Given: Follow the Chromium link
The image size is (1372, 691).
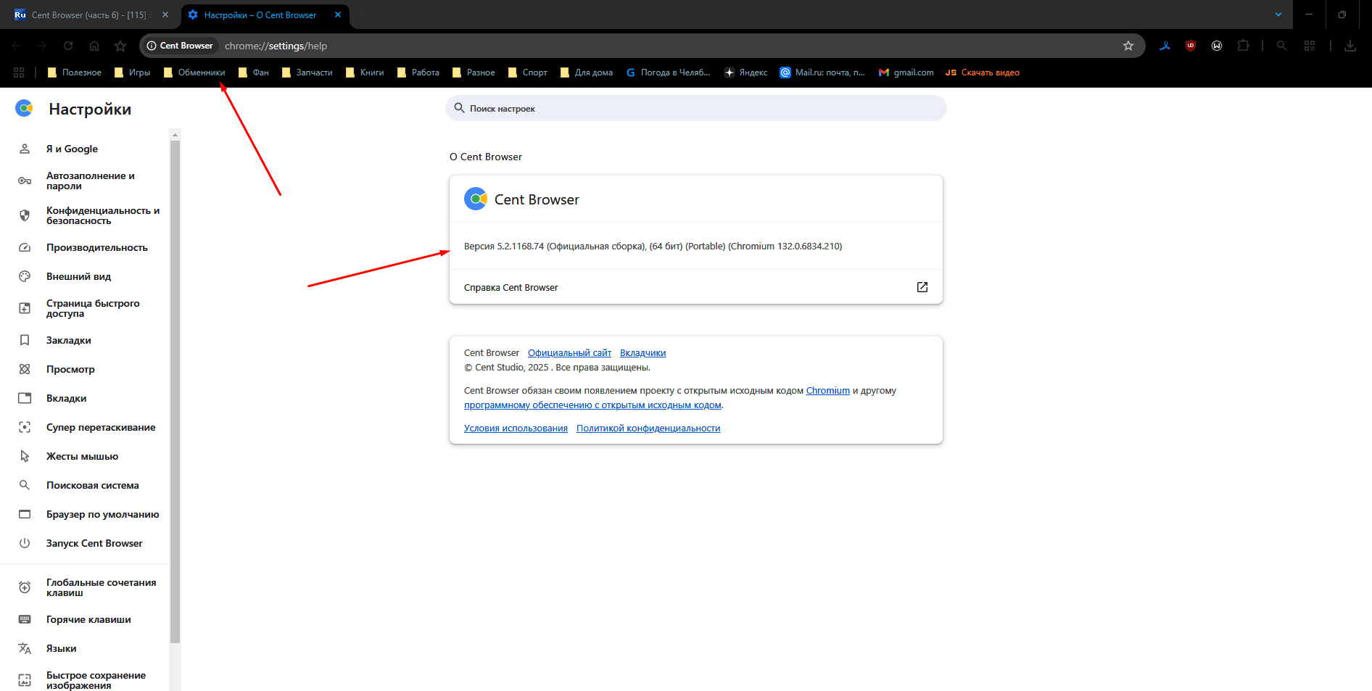Looking at the screenshot, I should pos(827,391).
